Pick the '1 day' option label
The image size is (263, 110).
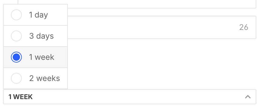38,15
